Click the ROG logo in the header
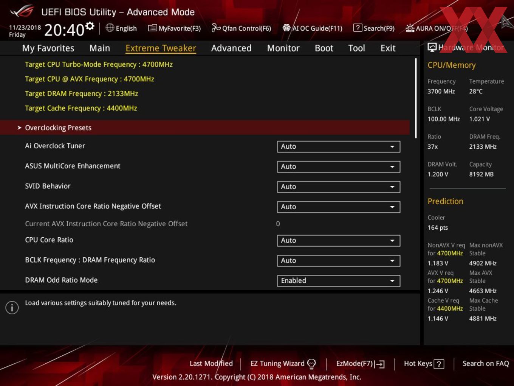 22,11
